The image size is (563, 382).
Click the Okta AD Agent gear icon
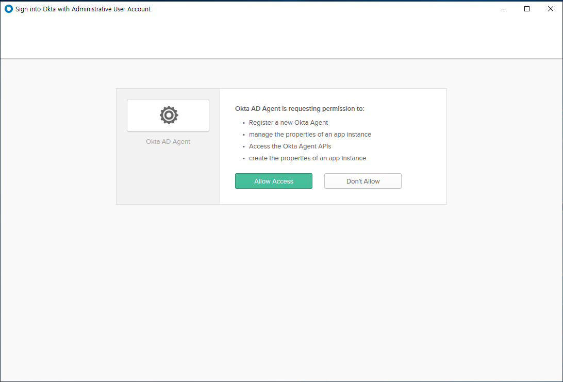[x=169, y=115]
